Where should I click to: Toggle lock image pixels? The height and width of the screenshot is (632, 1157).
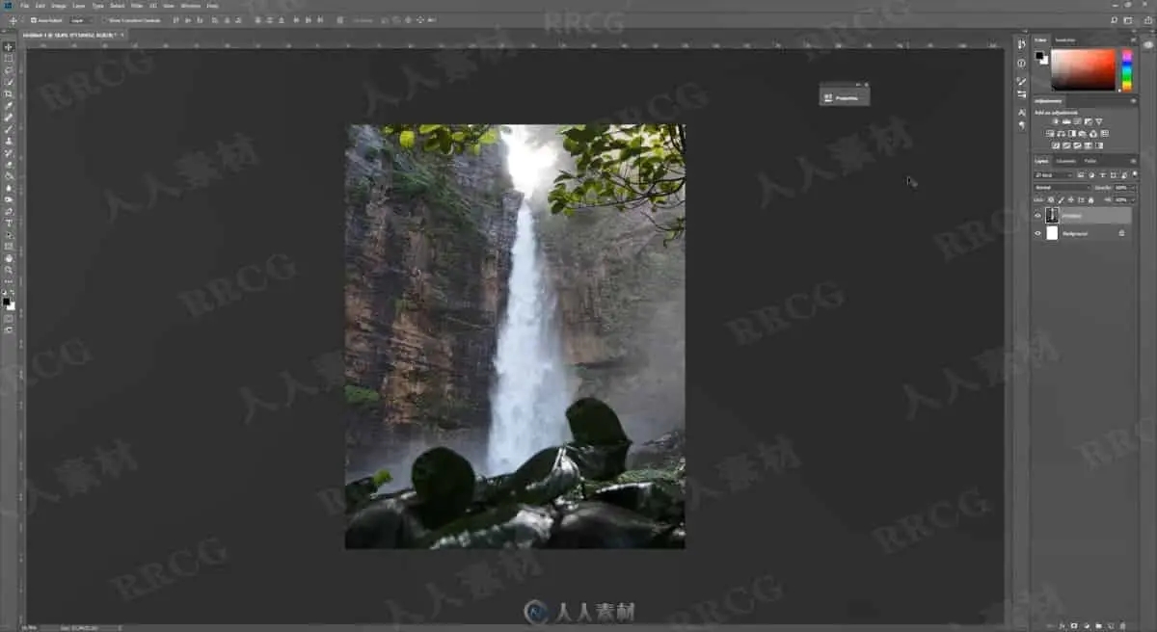coord(1061,199)
